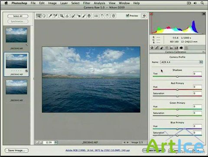Toggle highlight clipping warning on histogram

tap(204, 14)
